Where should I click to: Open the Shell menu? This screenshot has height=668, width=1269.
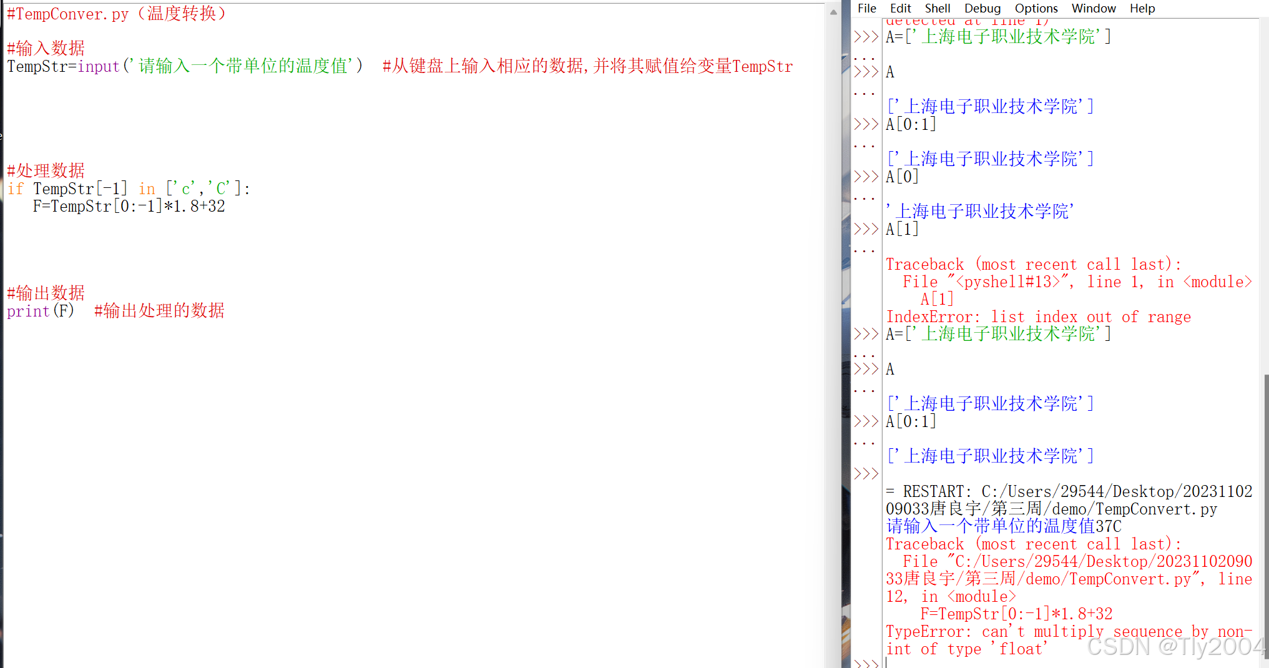(938, 8)
